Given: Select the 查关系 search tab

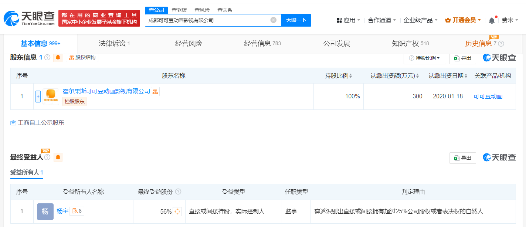Looking at the screenshot, I should (225, 10).
